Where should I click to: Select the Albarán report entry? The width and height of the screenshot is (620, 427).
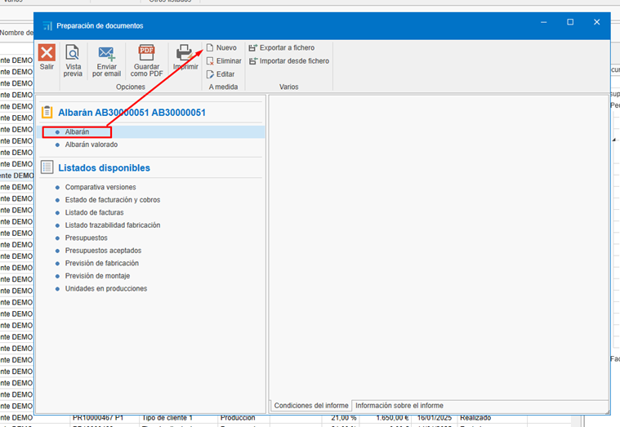click(150, 131)
